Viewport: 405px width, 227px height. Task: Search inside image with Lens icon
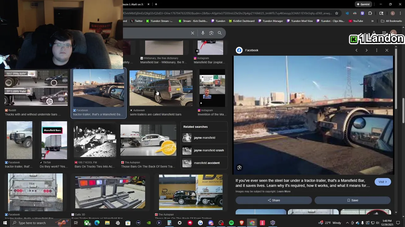pyautogui.click(x=240, y=168)
